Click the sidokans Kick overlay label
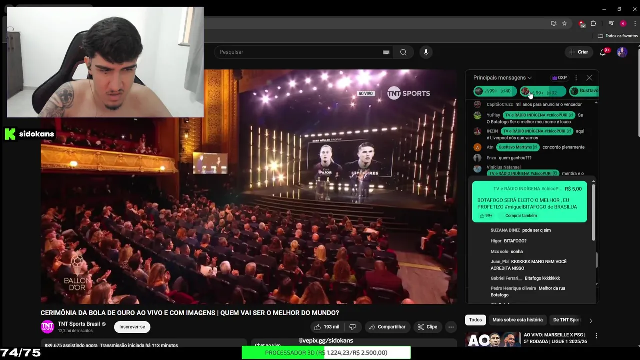Image resolution: width=640 pixels, height=360 pixels. (x=30, y=134)
